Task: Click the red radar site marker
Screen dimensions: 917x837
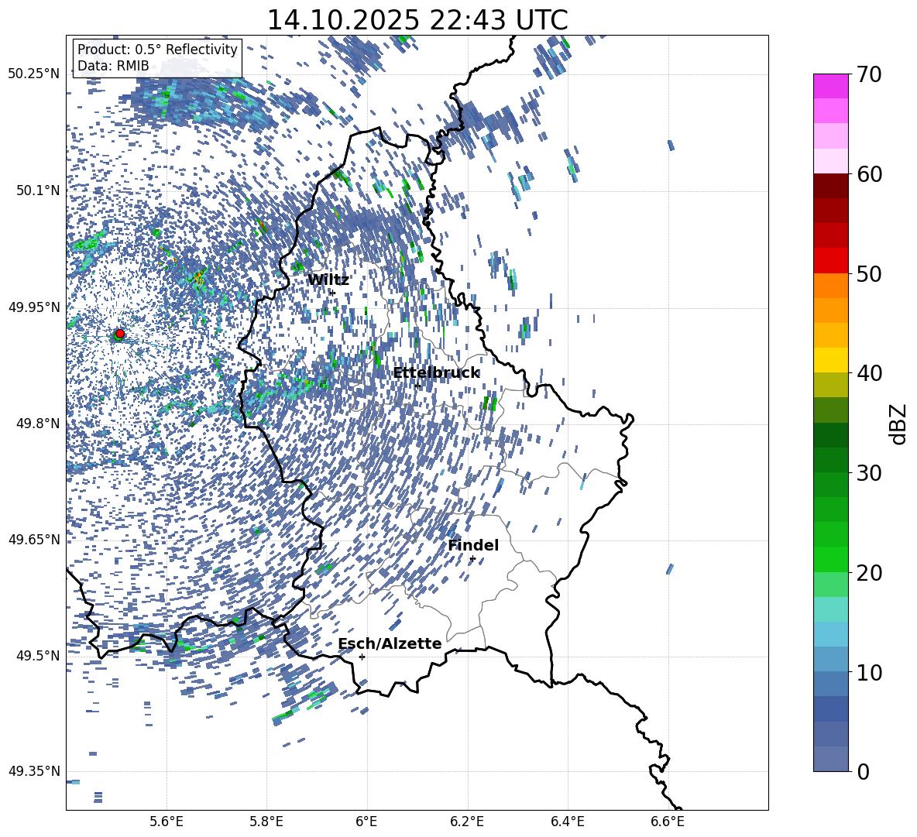Action: click(120, 334)
